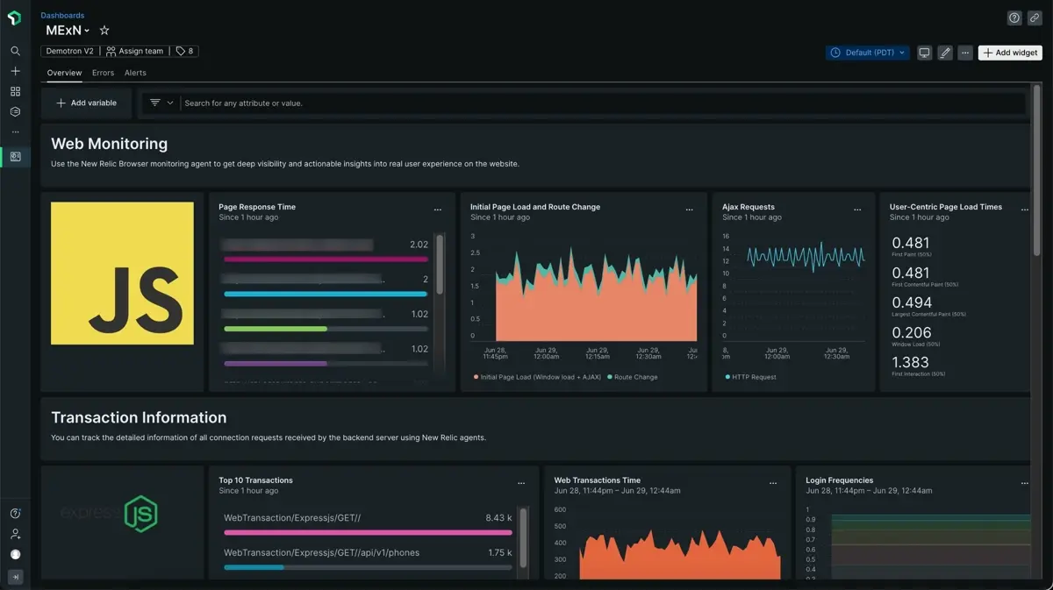Star the MExN dashboard as favorite
The image size is (1053, 590).
point(104,31)
